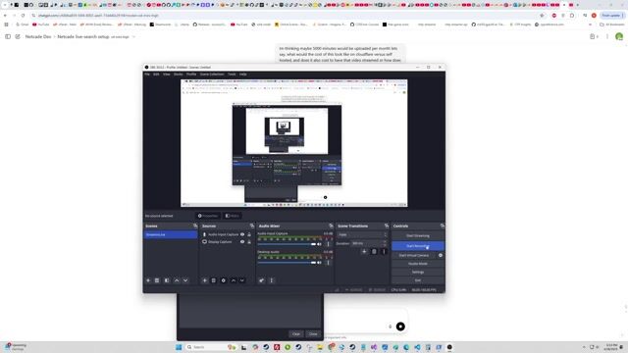Adjust Desktop Audio volume slider

287,263
